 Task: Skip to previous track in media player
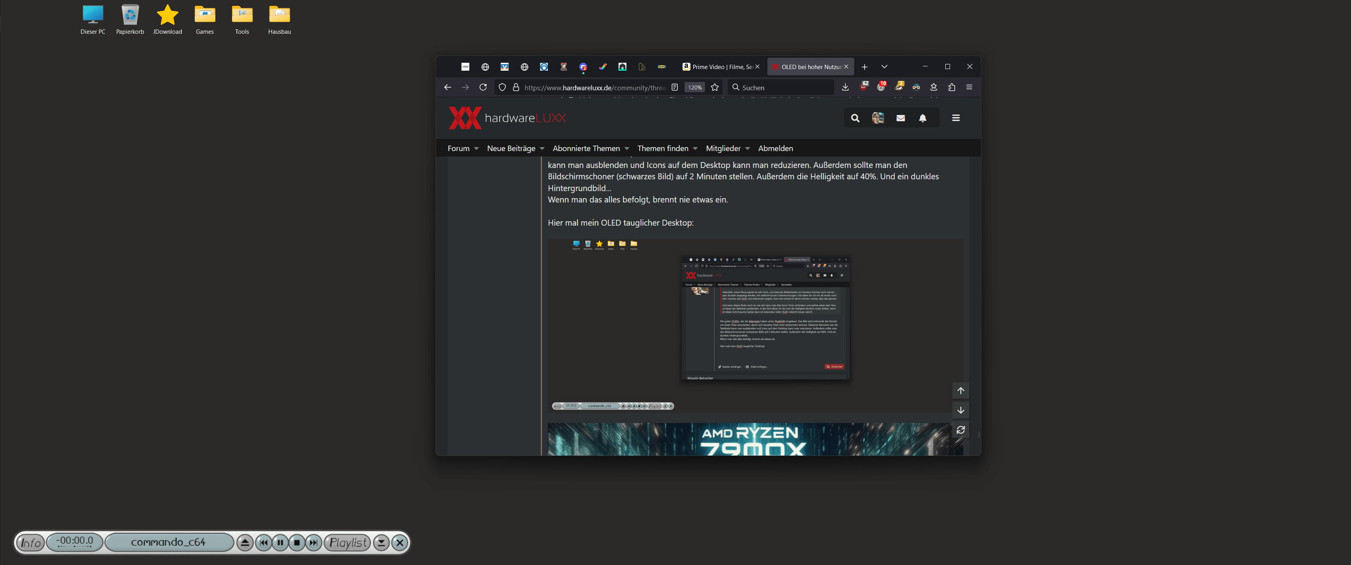coord(263,543)
